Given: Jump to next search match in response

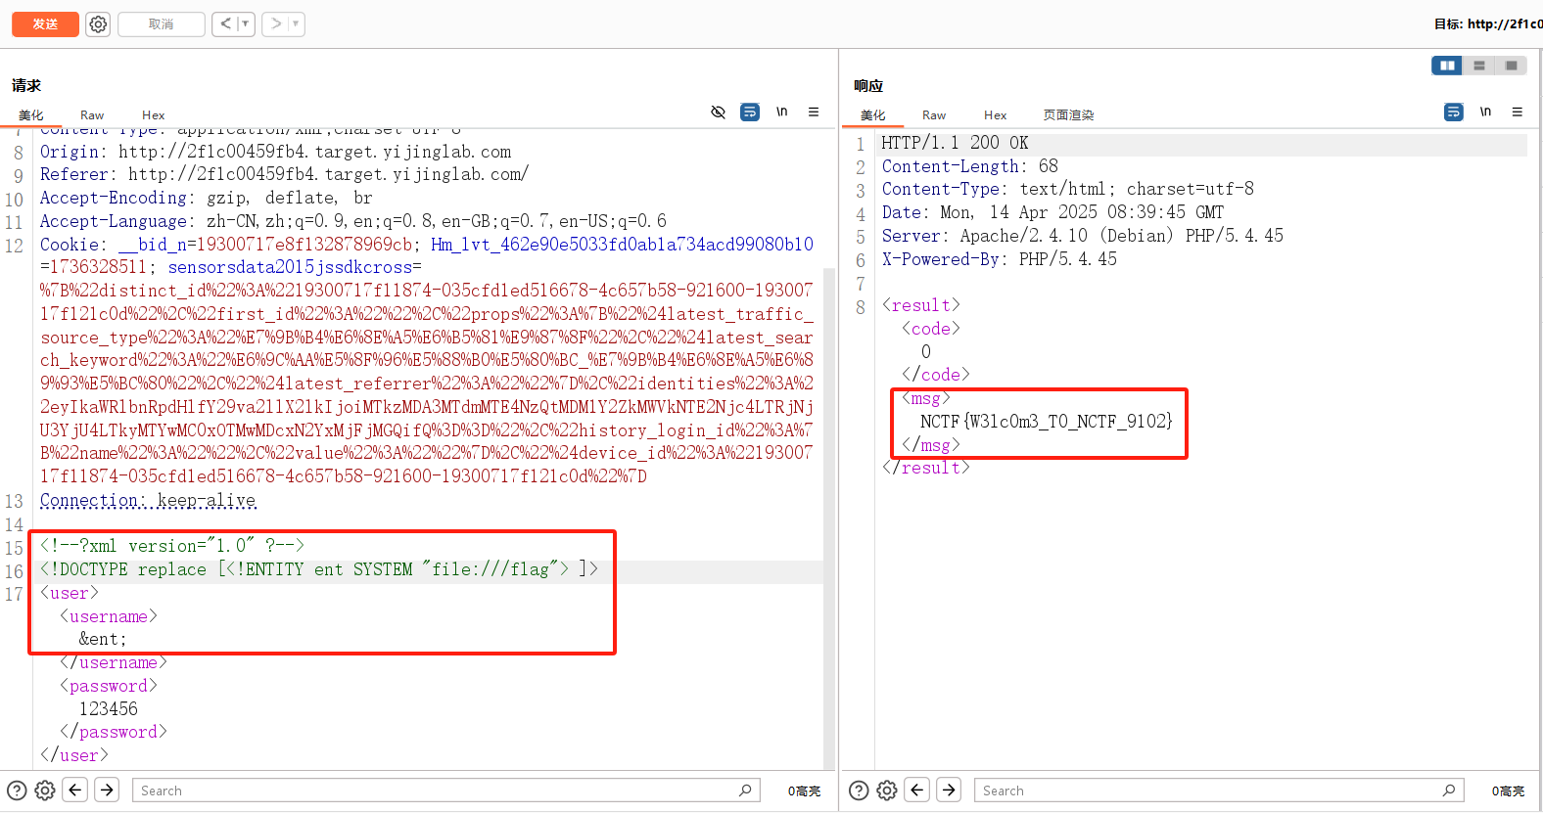Looking at the screenshot, I should pos(949,790).
